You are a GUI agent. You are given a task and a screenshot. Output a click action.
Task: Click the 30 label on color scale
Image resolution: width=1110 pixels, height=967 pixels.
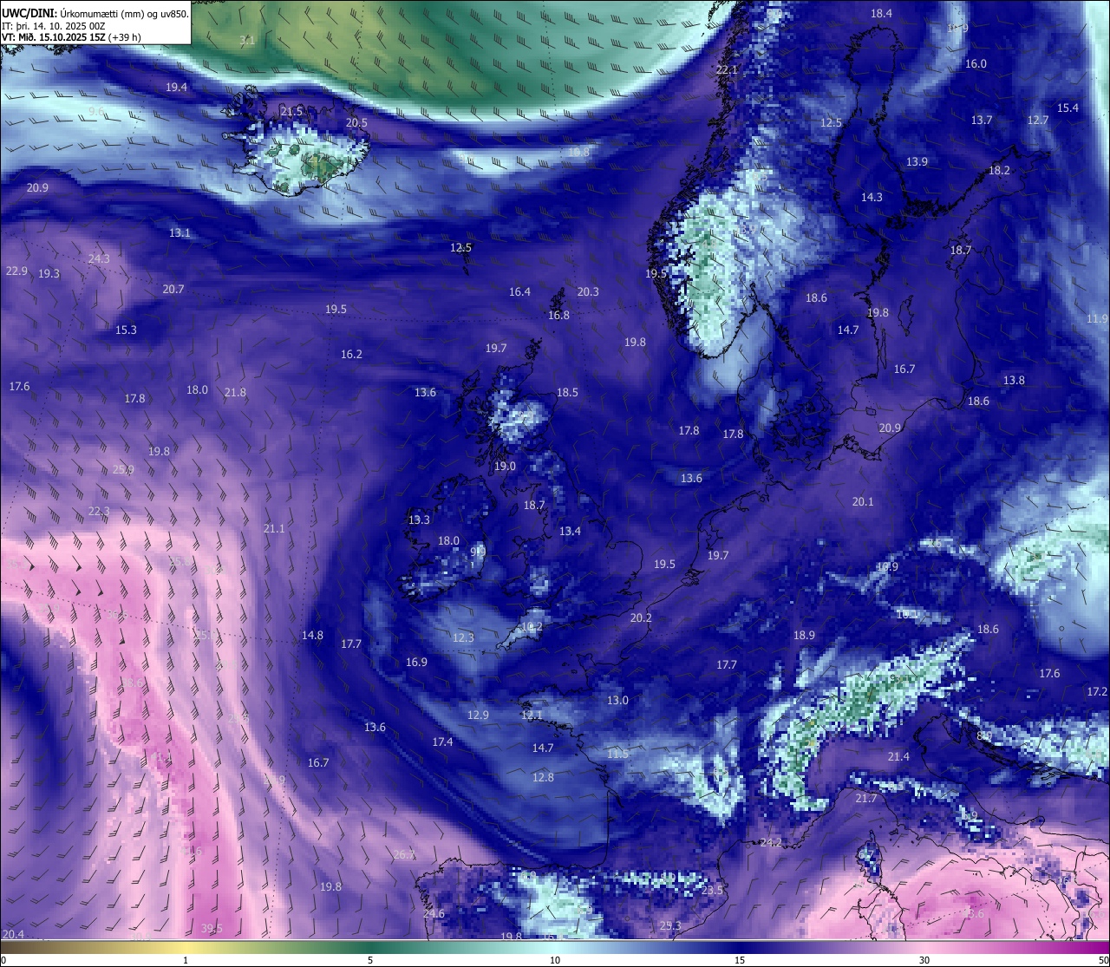click(x=924, y=960)
